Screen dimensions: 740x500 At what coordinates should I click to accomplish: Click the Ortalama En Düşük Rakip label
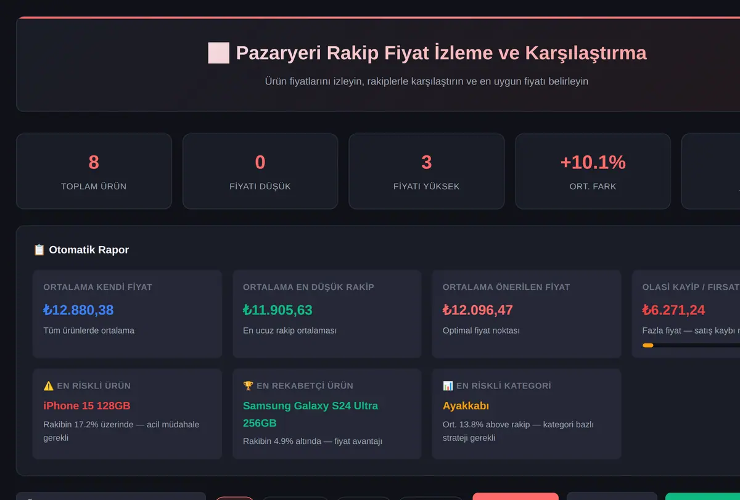coord(308,287)
